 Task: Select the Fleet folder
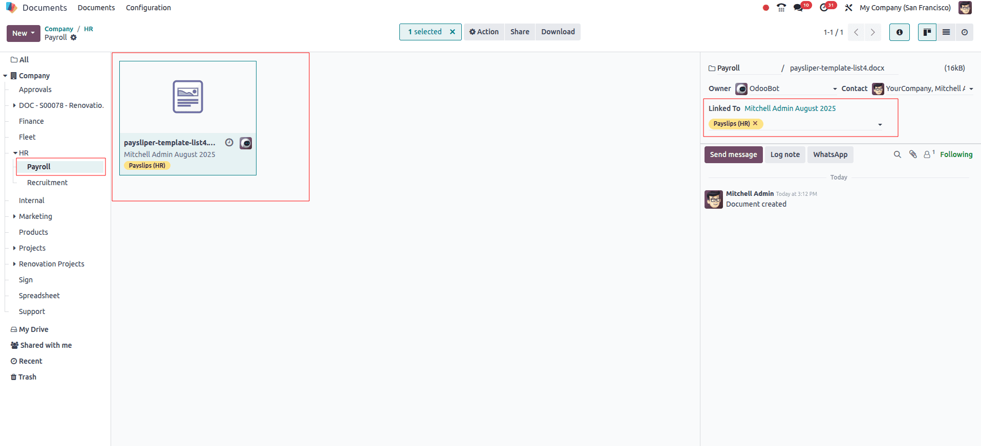tap(27, 137)
